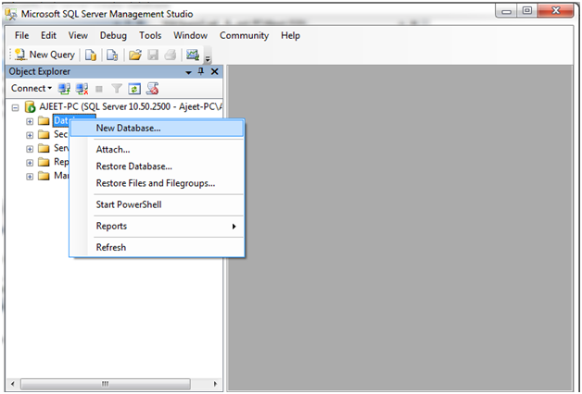Click the Stop square icon
582x394 pixels.
[99, 89]
